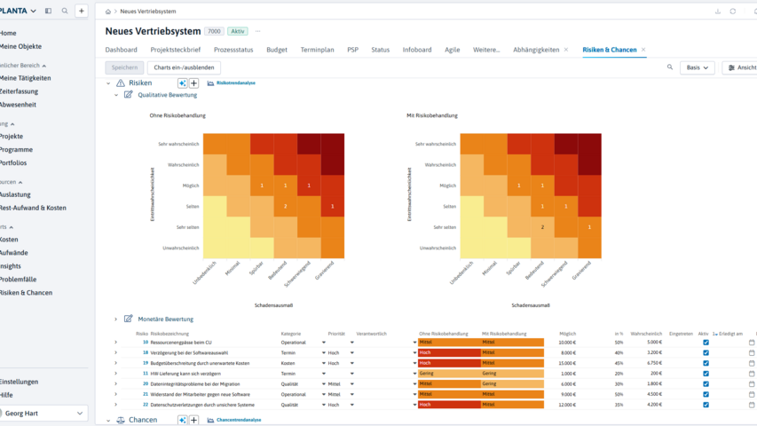Open calendar icon in Verzögerung row

pos(752,352)
